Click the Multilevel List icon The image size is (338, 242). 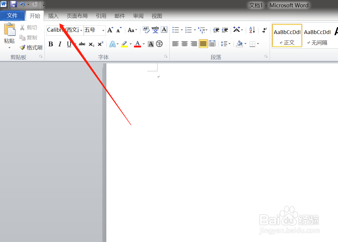[201, 30]
